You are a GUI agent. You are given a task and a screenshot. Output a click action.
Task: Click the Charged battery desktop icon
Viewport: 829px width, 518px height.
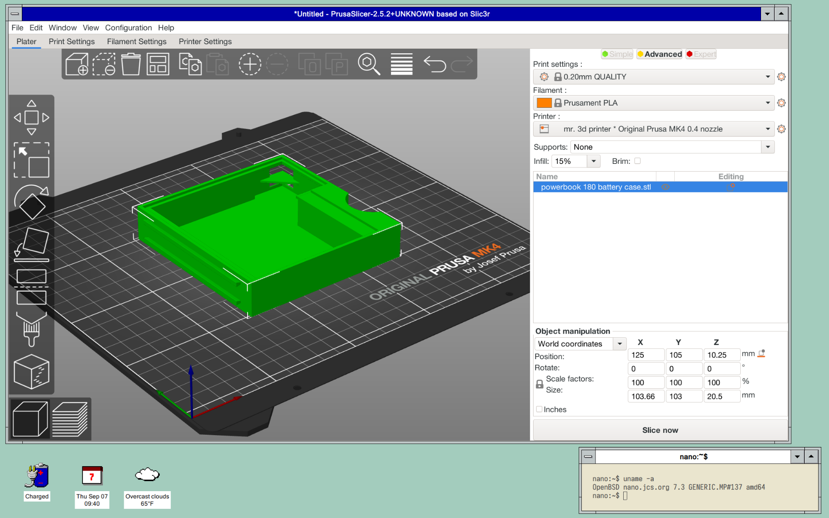point(37,482)
